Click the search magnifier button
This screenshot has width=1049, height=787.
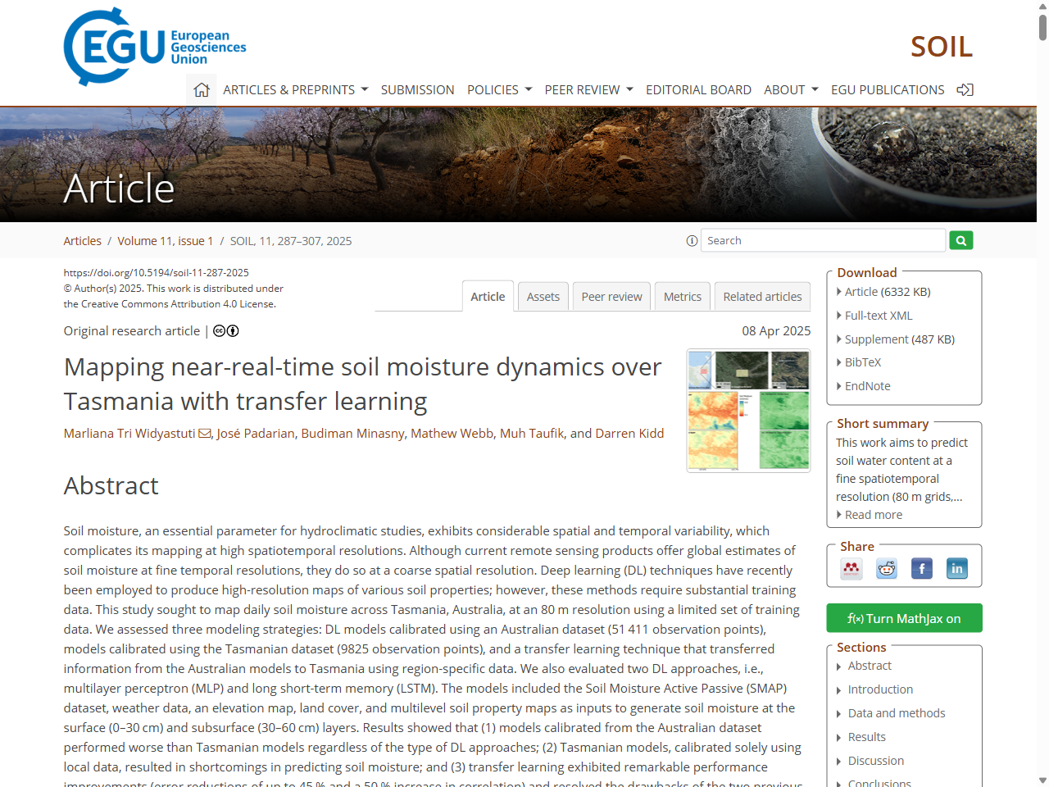(x=960, y=240)
